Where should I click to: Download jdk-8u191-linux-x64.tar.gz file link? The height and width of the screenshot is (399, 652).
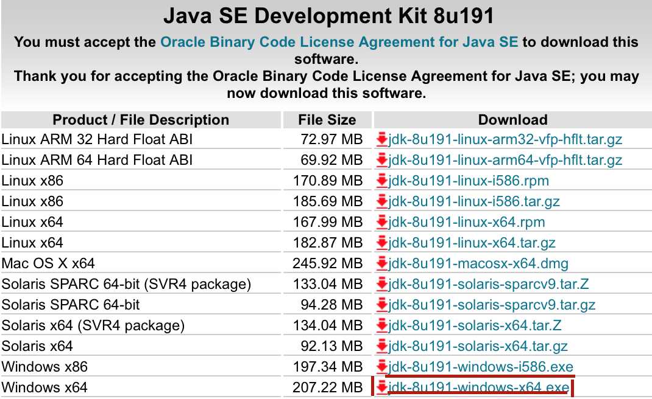click(x=472, y=243)
